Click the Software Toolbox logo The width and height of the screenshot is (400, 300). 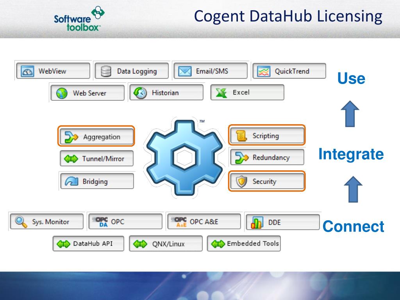79,19
